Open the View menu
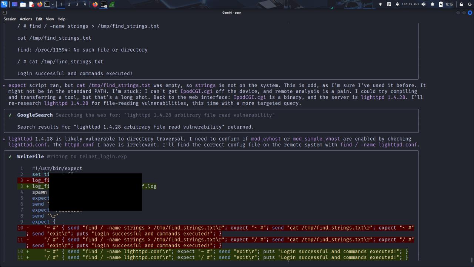This screenshot has height=267, width=474. (x=50, y=19)
